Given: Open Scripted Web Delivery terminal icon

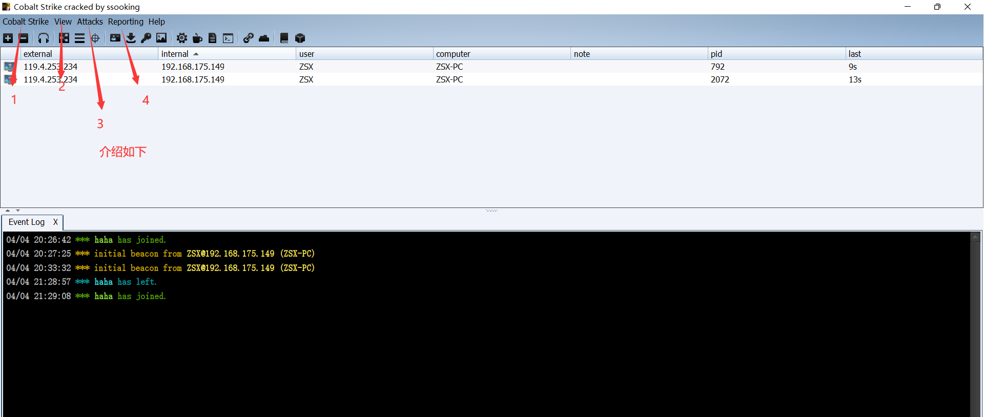Looking at the screenshot, I should click(x=228, y=38).
